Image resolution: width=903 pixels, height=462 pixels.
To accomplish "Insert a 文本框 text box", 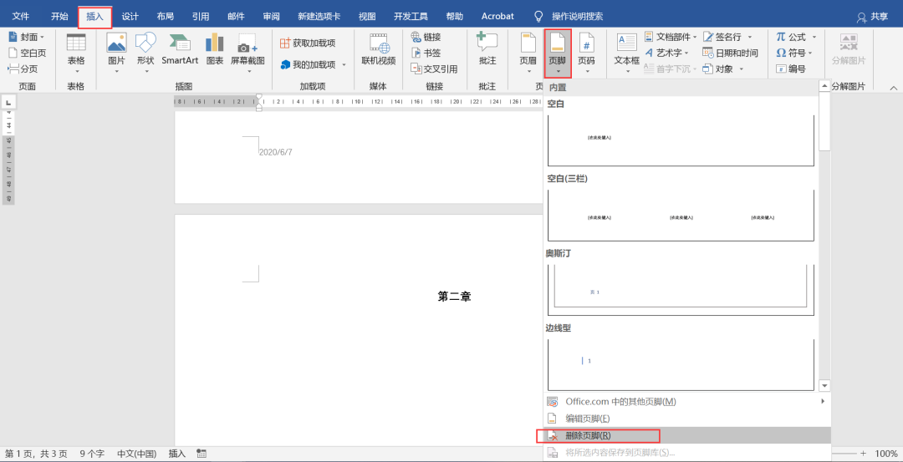I will coord(626,43).
